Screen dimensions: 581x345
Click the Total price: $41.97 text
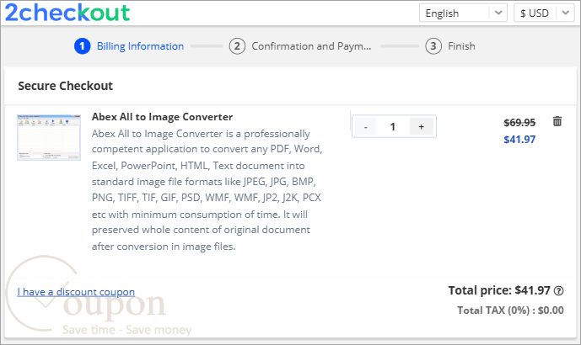[x=499, y=290]
